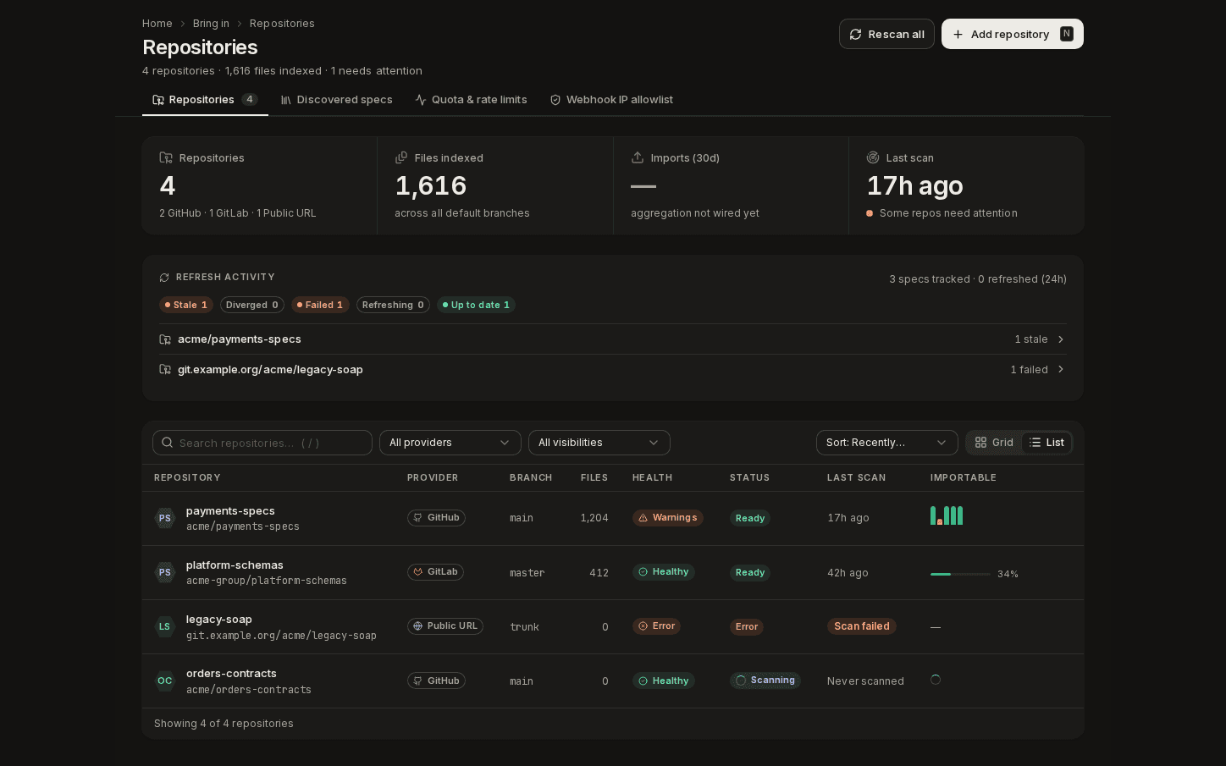This screenshot has width=1226, height=766.
Task: Filter refresh activity by Refreshing chip
Action: [x=393, y=305]
